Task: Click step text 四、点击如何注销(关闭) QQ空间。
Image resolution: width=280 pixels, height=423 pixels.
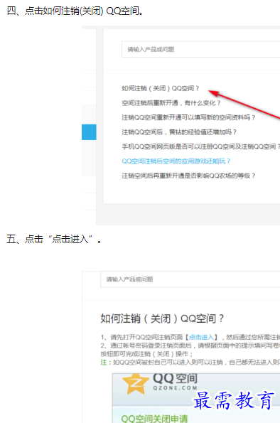Action: (75, 11)
